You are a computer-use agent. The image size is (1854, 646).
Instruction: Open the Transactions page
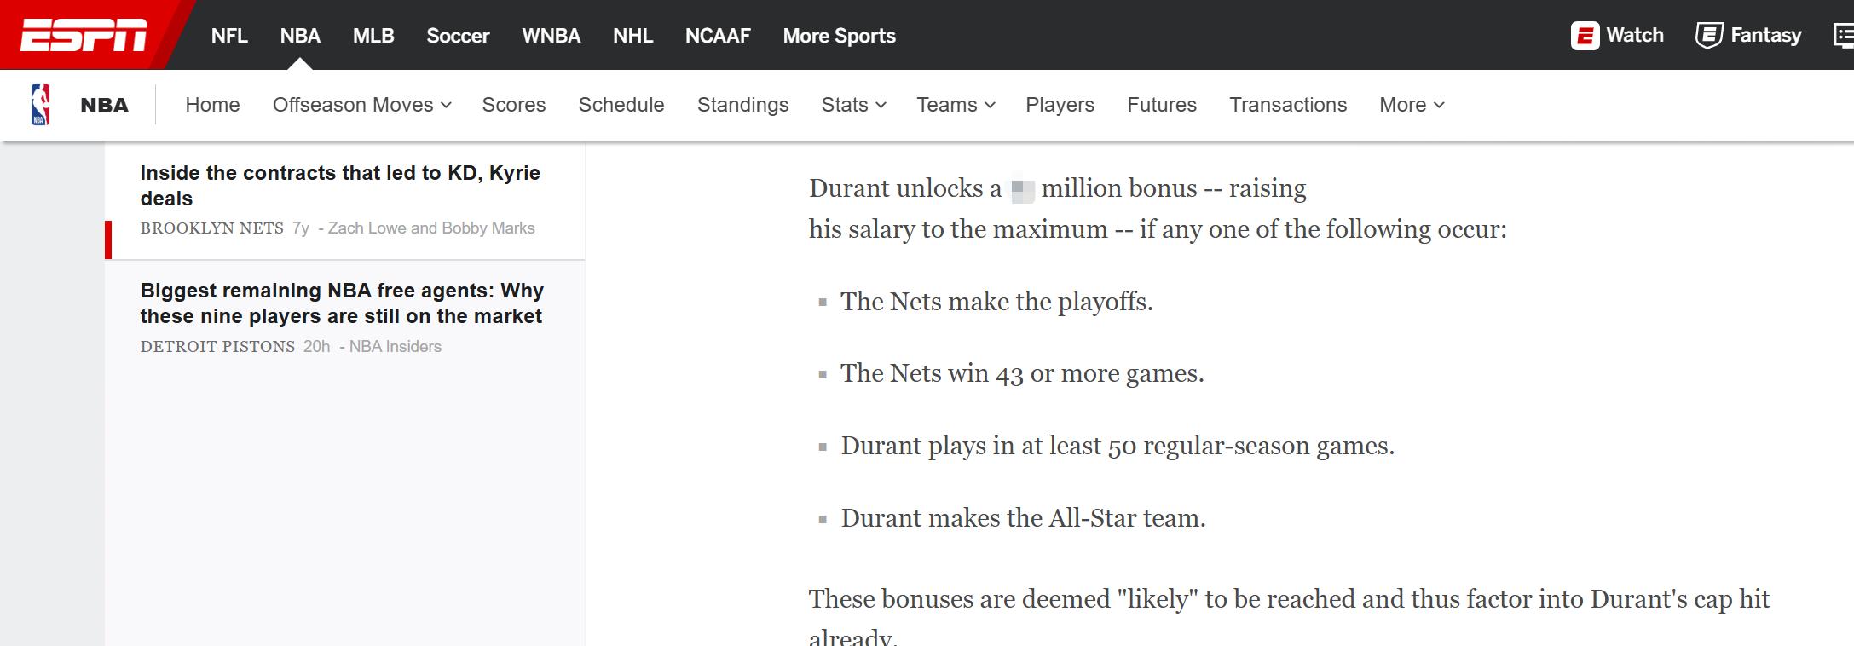pos(1288,105)
